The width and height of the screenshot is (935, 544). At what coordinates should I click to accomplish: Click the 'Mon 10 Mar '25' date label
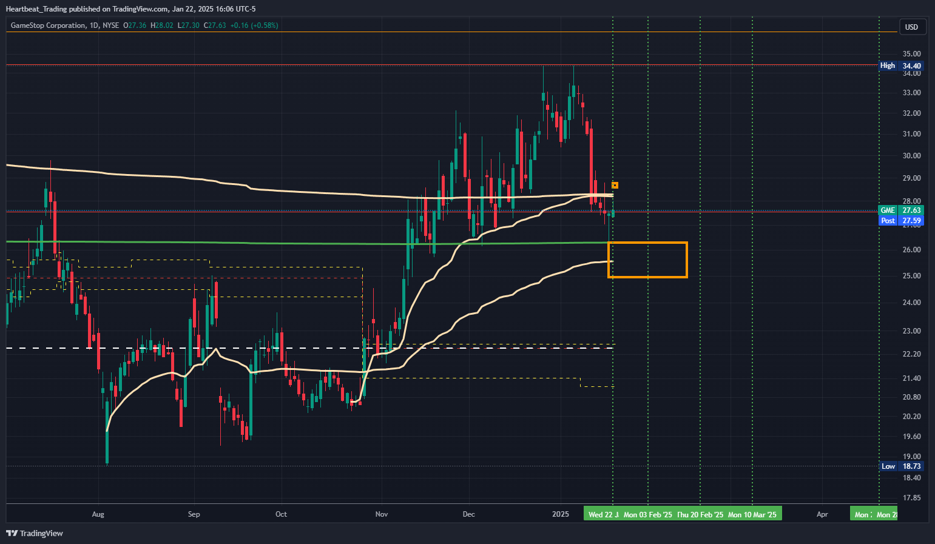752,514
